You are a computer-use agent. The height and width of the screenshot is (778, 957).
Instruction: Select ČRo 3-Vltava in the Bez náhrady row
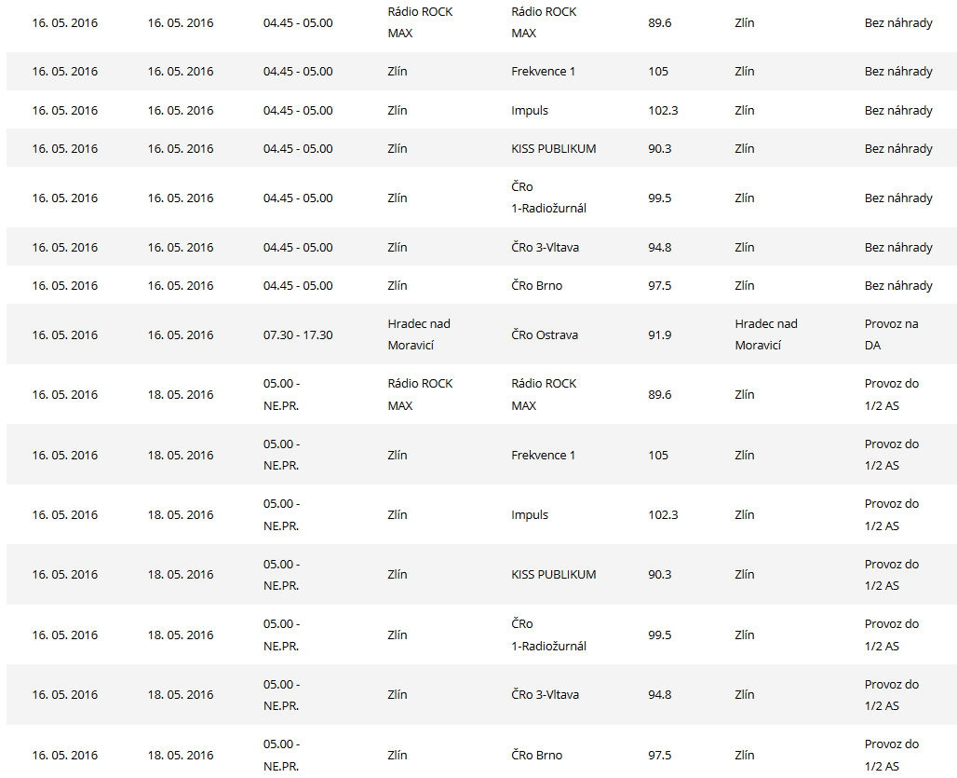click(545, 248)
